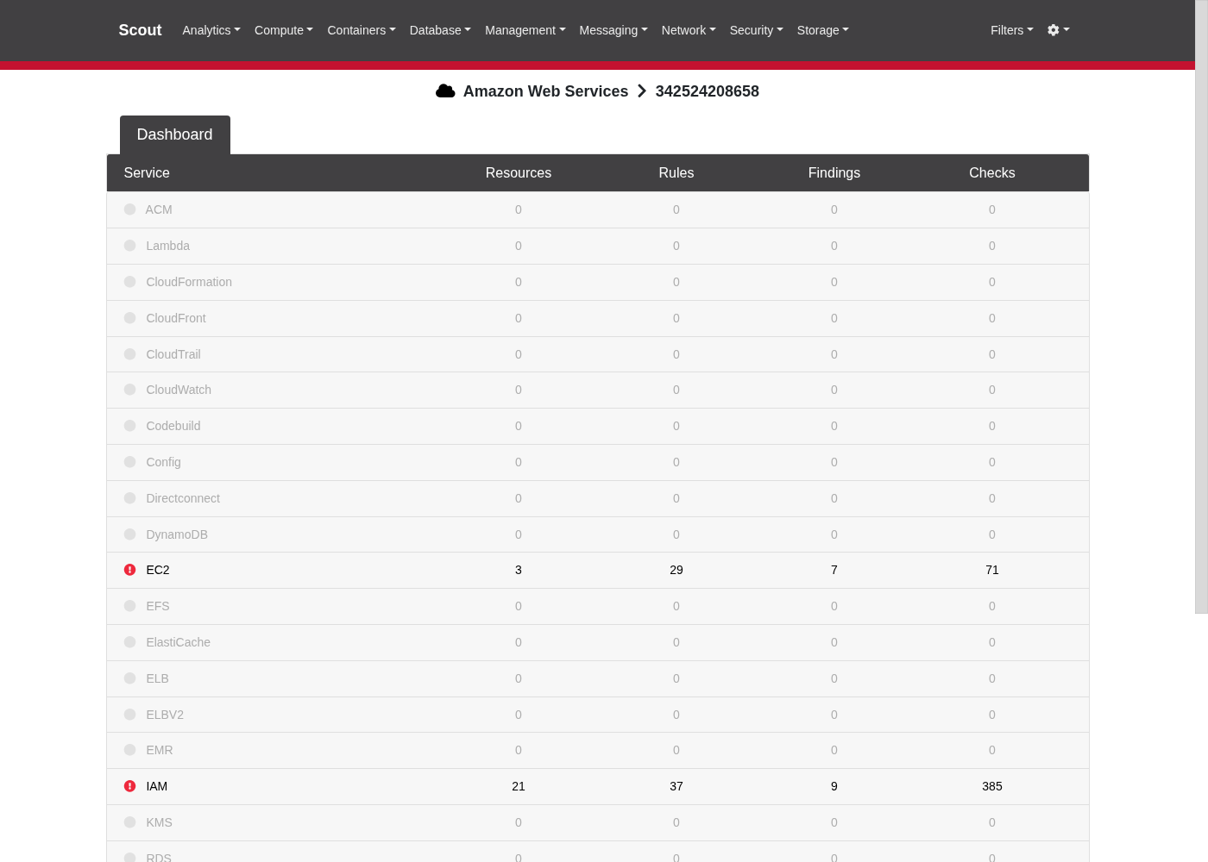Viewport: 1208px width, 862px height.
Task: Click the page vertical scrollbar thumb
Action: click(x=1201, y=307)
